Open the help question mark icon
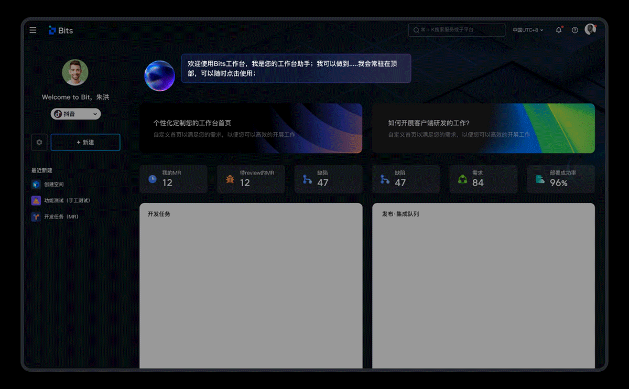The height and width of the screenshot is (389, 629). click(x=575, y=30)
